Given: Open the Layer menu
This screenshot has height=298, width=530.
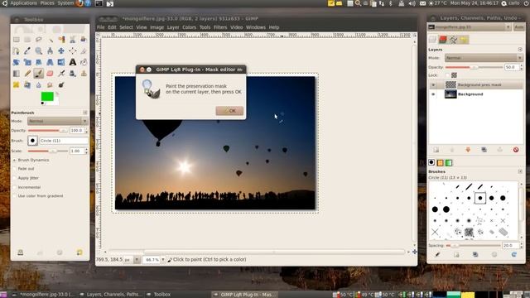Looking at the screenshot, I should [173, 27].
